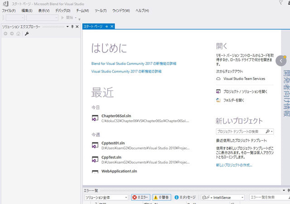Open the デバッグ(D) menu
290x204 pixels.
pyautogui.click(x=63, y=11)
